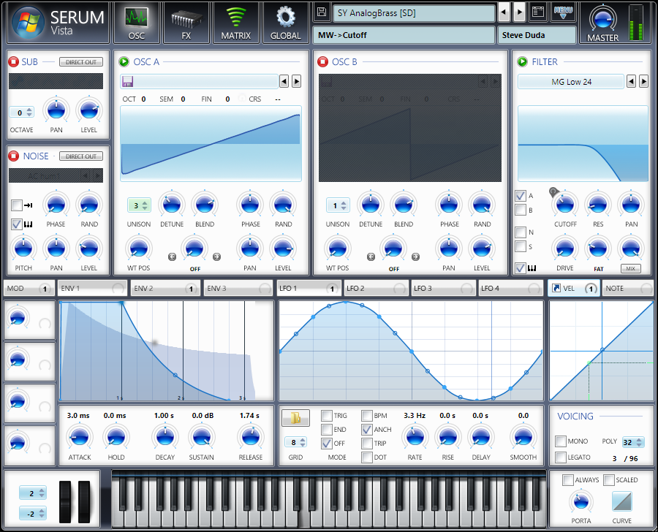The height and width of the screenshot is (532, 658).
Task: Click the VEL curve link icon
Action: pos(556,288)
